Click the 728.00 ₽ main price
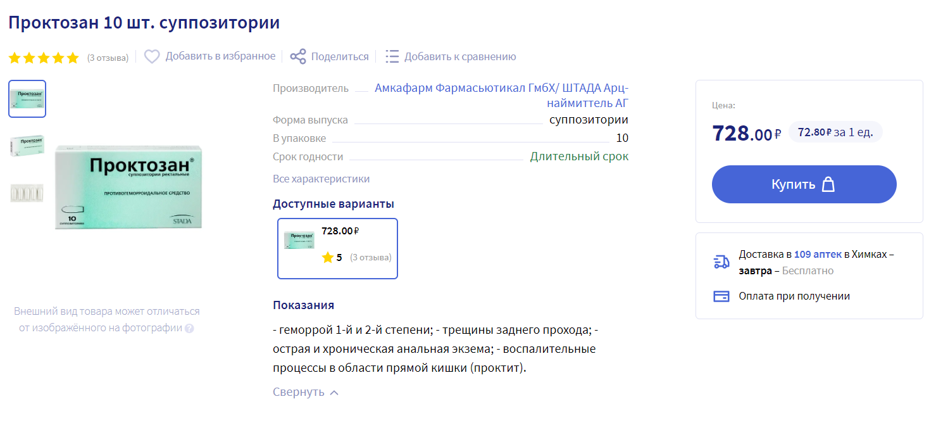The image size is (936, 425). click(747, 133)
